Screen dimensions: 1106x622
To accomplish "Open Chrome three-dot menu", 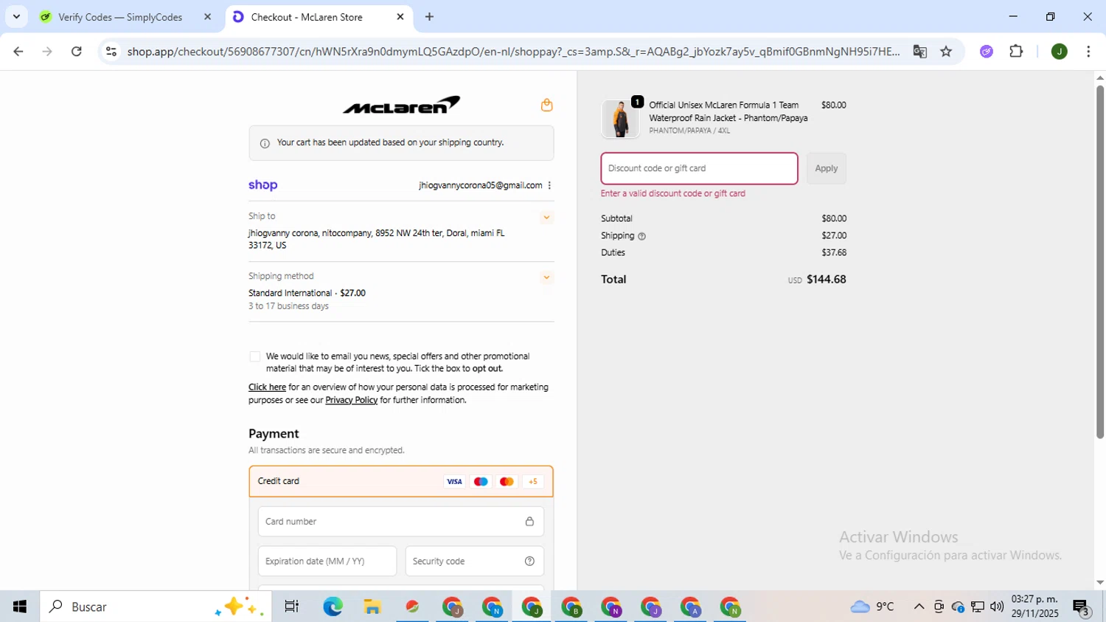I will [1088, 51].
